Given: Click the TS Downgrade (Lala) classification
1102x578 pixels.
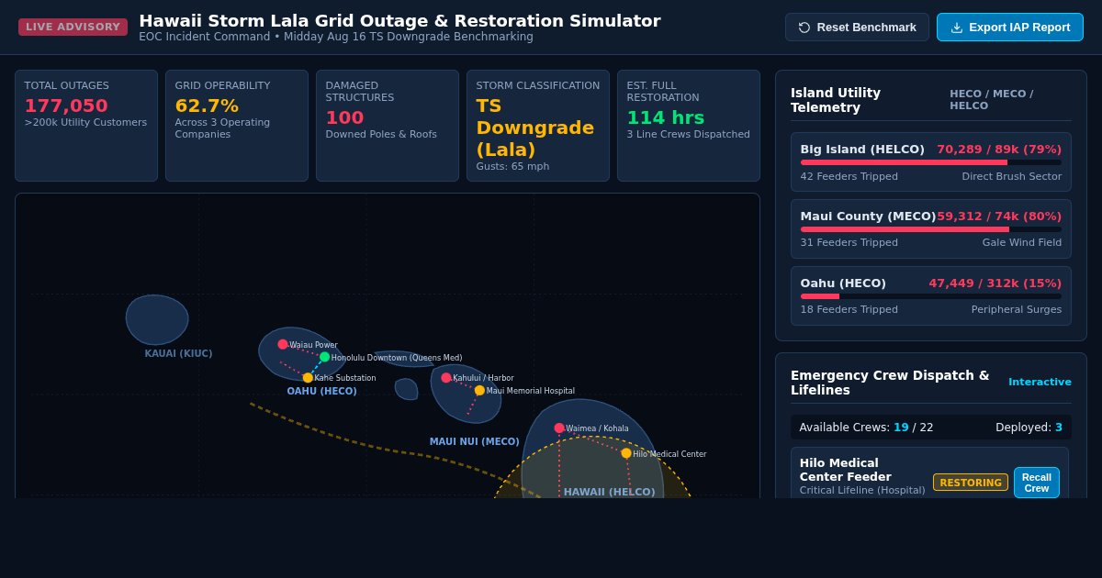Looking at the screenshot, I should click(535, 128).
